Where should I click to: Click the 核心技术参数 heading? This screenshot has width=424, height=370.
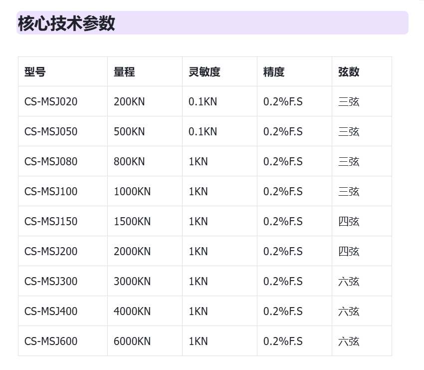[67, 23]
